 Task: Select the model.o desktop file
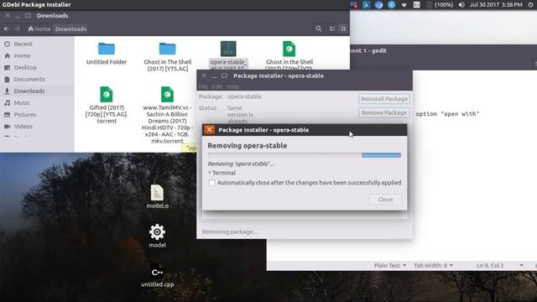point(157,196)
